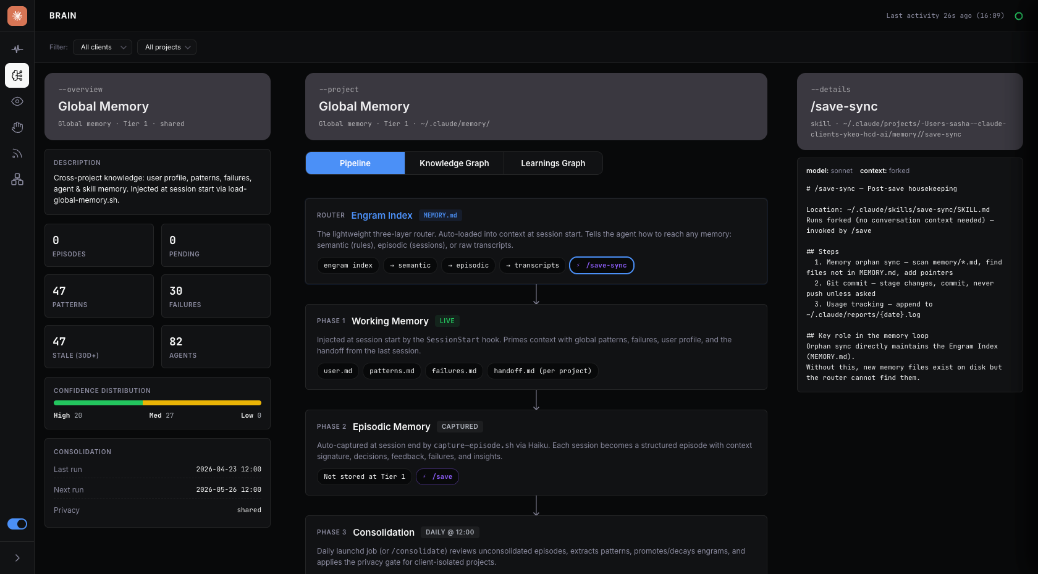Click the model: sonnet label
The height and width of the screenshot is (574, 1038).
pos(829,171)
